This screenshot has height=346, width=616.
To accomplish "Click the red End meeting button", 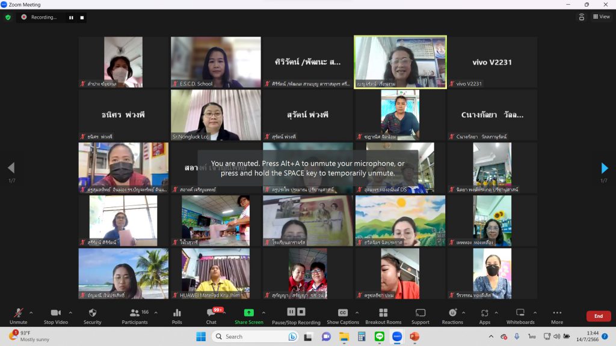I will (x=598, y=316).
